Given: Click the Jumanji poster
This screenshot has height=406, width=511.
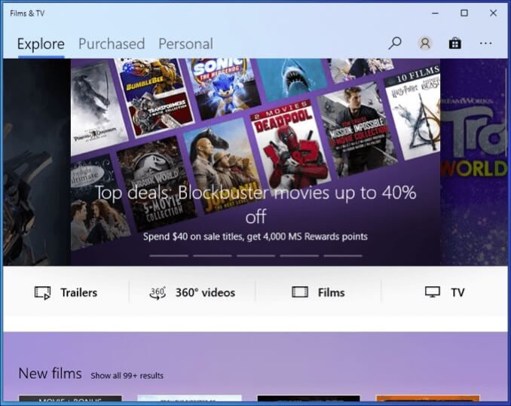Looking at the screenshot, I should [223, 164].
